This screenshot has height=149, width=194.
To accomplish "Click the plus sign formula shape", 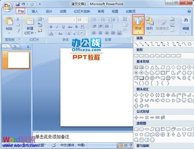I will point(136,118).
